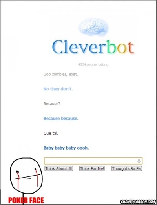This screenshot has height=205, width=157.
Task: Click the letter 'b' in the Cleverbot logo
Action: pos(111,47)
